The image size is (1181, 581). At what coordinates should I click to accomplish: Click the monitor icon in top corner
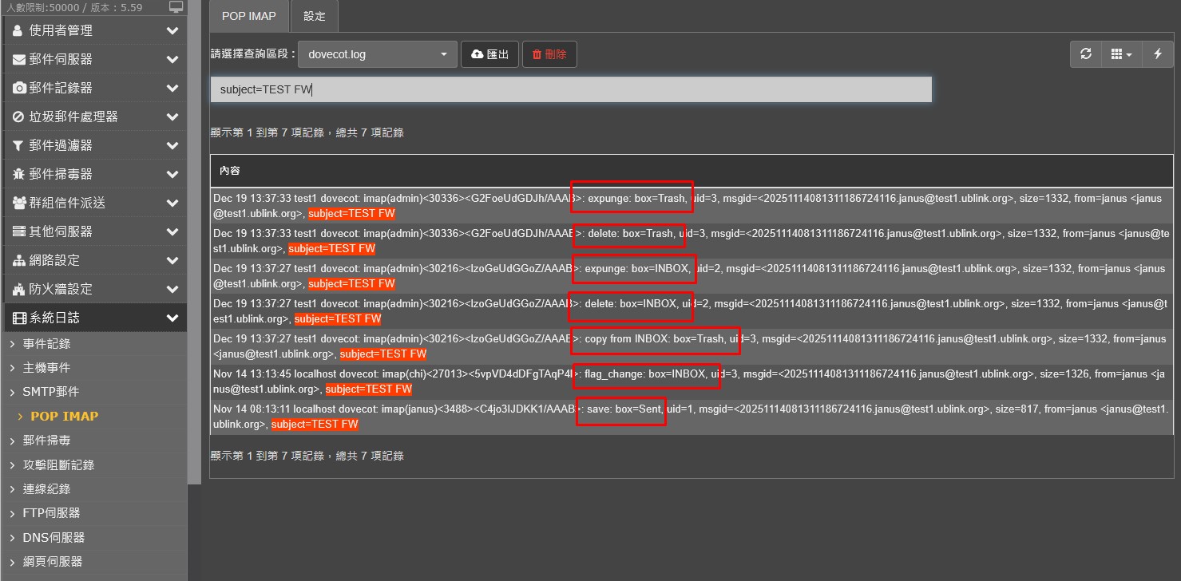click(x=176, y=7)
